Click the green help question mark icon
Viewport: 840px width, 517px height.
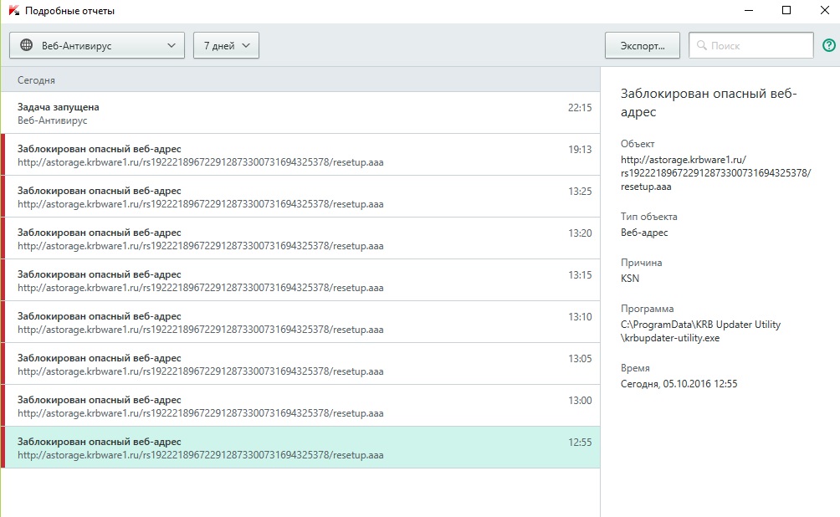click(x=829, y=46)
